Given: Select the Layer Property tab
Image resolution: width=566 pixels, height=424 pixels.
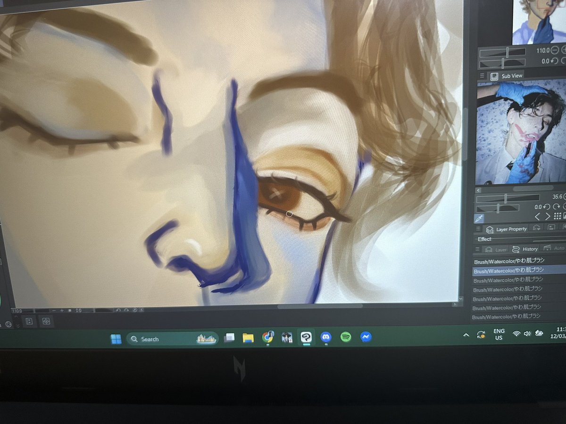Looking at the screenshot, I should [x=505, y=228].
